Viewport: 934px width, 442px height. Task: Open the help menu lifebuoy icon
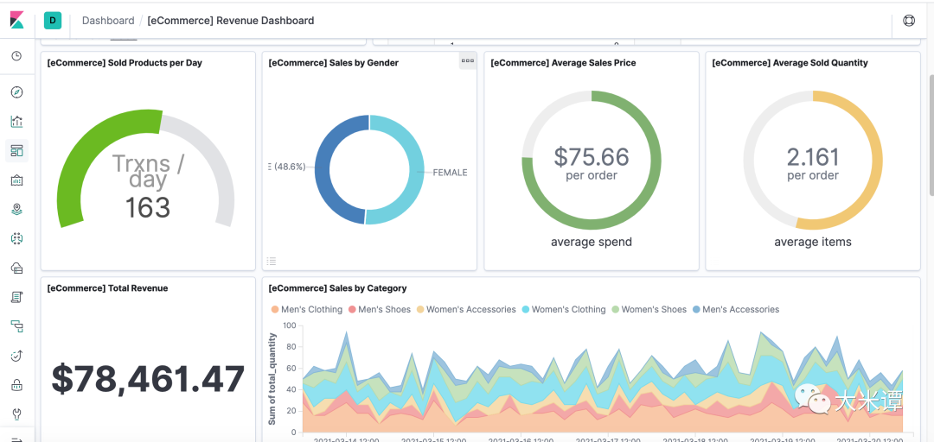909,20
